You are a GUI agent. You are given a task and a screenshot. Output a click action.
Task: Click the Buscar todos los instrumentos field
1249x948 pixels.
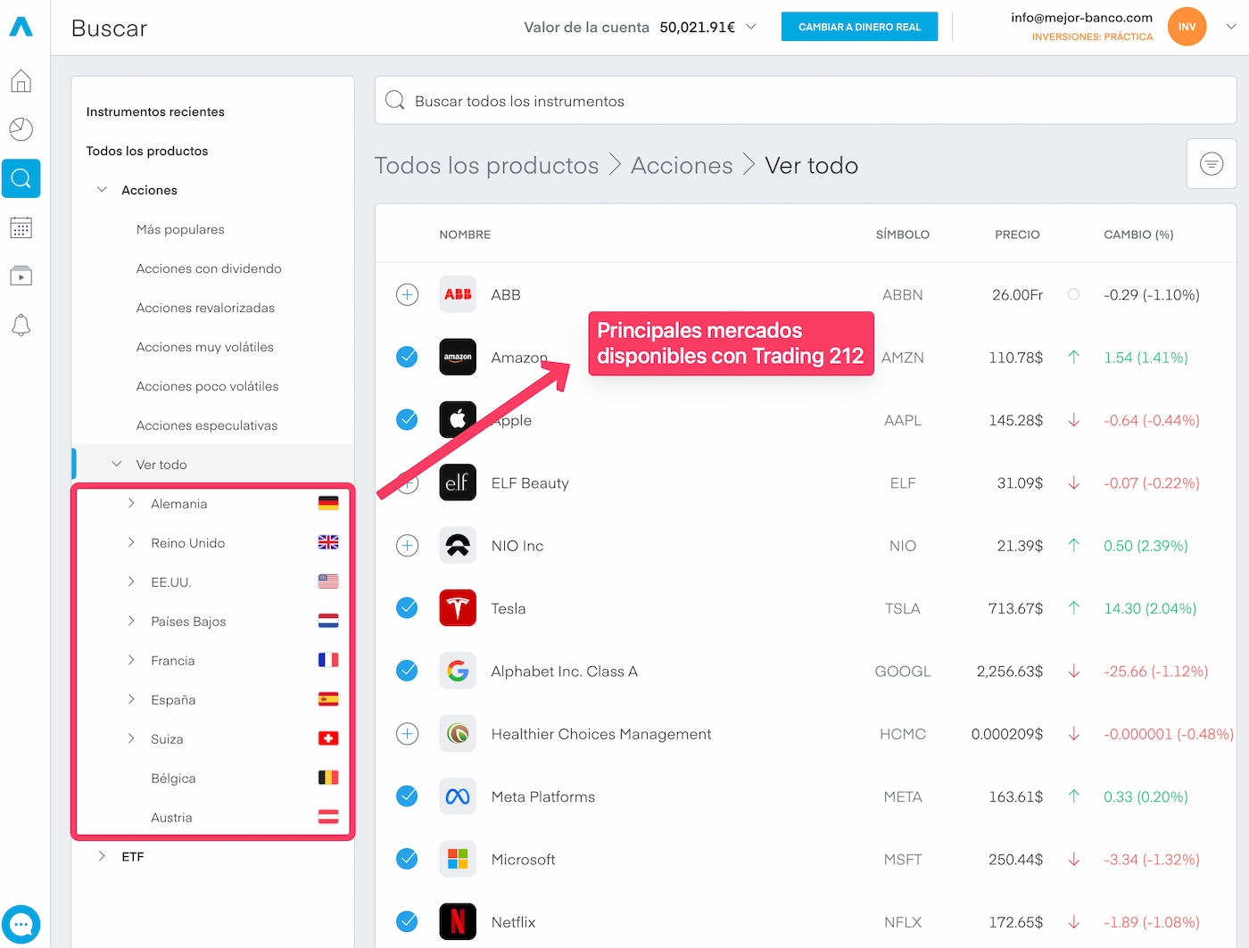(806, 100)
